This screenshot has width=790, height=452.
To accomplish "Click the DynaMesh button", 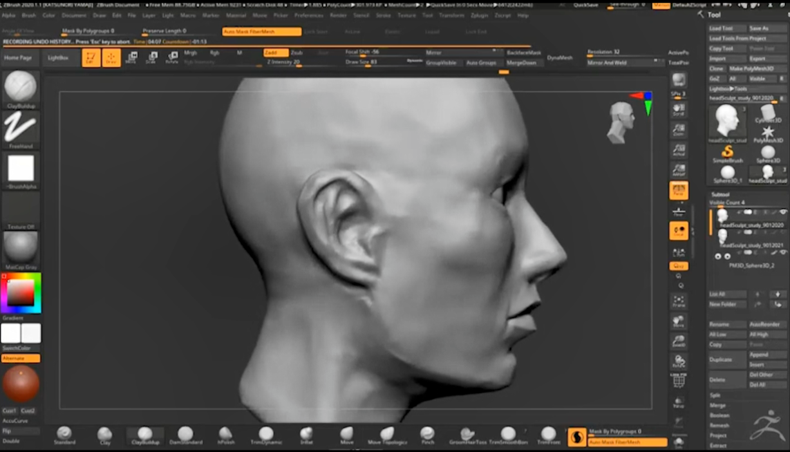I will coord(560,58).
